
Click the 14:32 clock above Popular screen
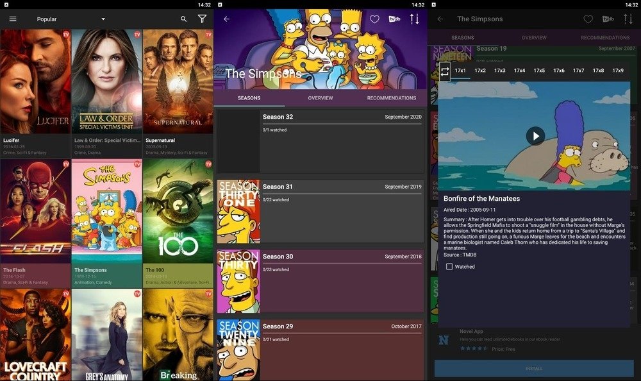coord(204,5)
